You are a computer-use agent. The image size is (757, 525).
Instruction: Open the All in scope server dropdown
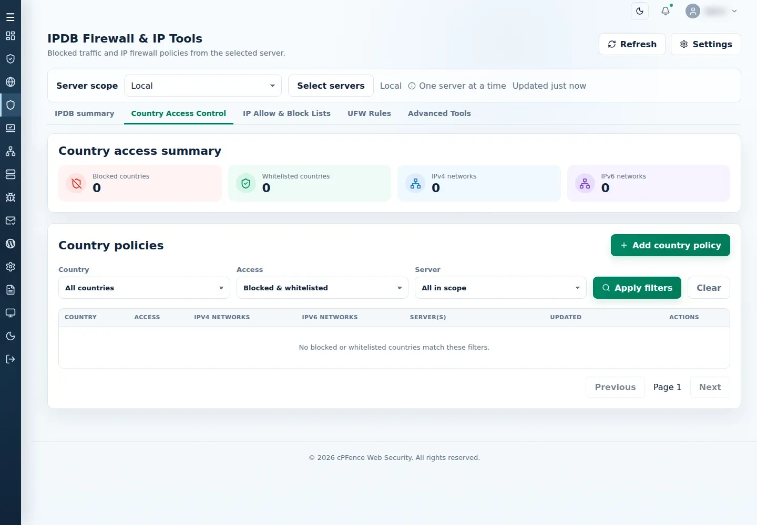[500, 288]
